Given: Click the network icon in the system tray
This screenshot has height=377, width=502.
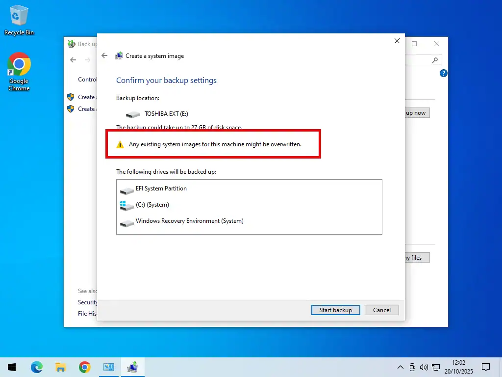Looking at the screenshot, I should click(x=436, y=367).
